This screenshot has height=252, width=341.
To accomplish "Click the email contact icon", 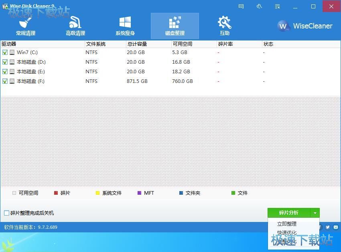I will 336,227.
